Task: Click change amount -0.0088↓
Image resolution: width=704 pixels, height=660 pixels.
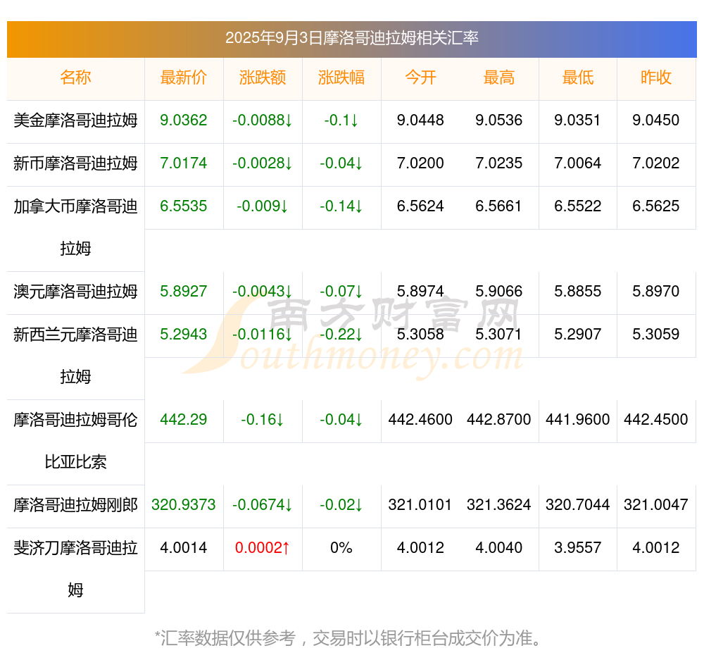Action: 263,120
